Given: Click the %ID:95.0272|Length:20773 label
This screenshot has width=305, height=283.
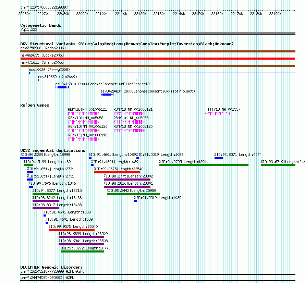Looking at the screenshot, I should coord(86,248).
